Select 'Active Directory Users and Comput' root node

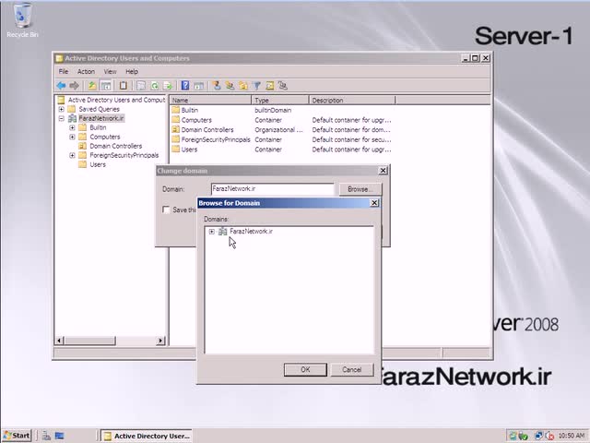tap(116, 100)
